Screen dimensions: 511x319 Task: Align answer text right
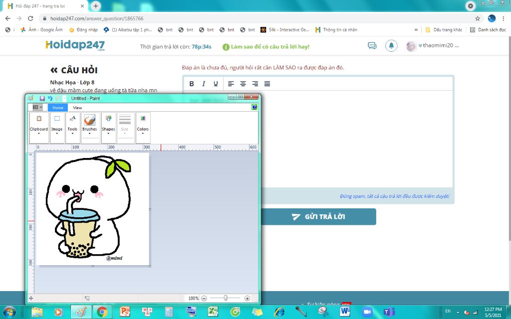click(x=255, y=84)
